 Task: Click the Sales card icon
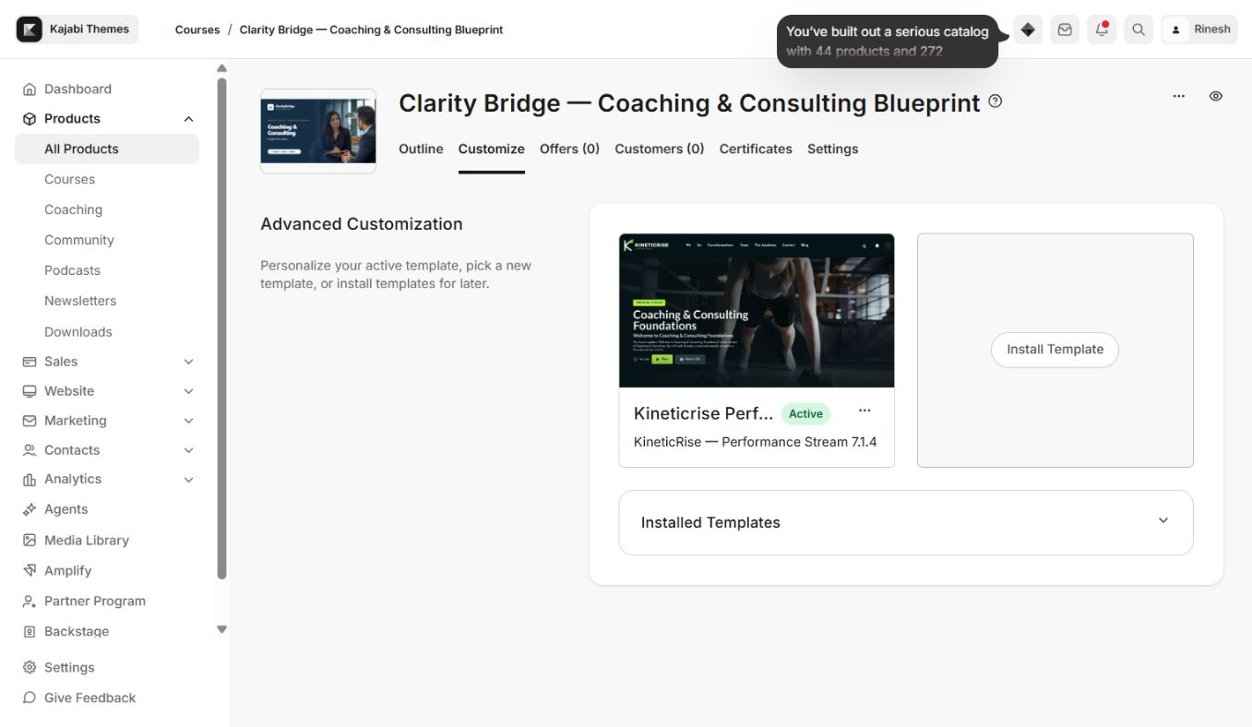(x=30, y=362)
